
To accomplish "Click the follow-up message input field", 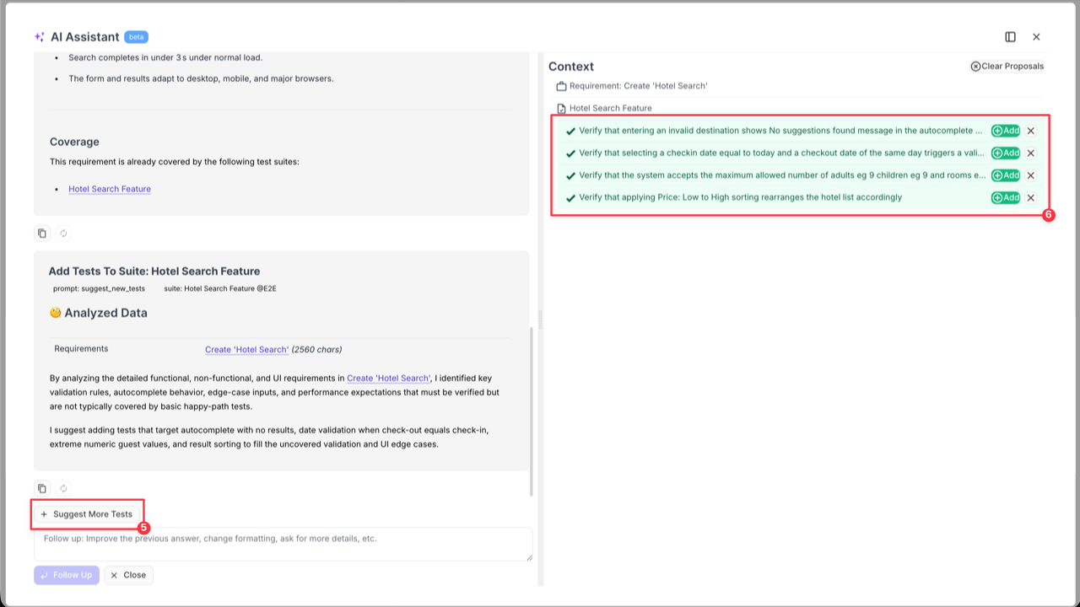I will coord(283,544).
